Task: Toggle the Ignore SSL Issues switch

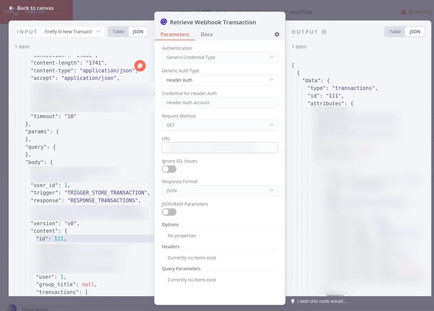Action: (169, 169)
